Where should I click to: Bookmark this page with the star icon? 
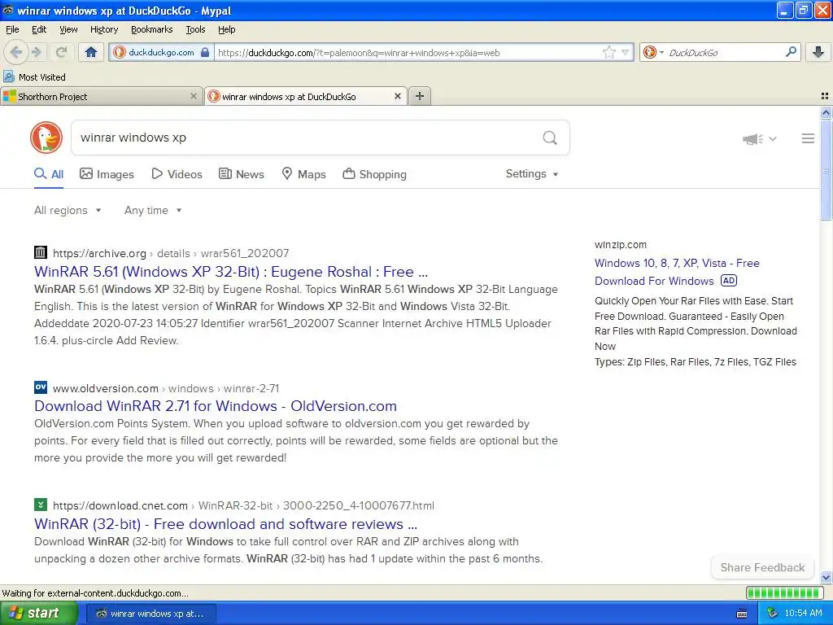coord(608,52)
